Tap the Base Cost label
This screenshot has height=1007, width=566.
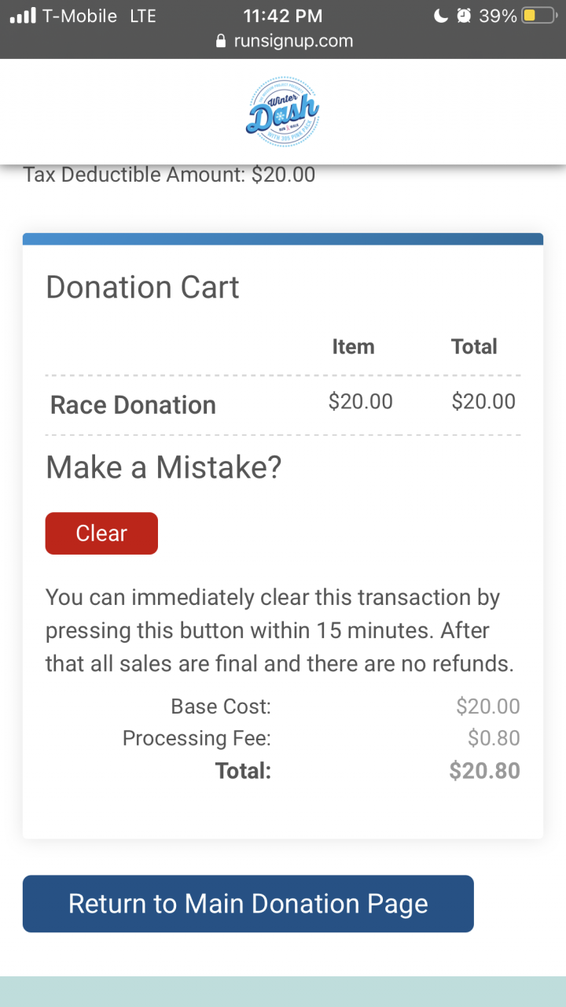220,706
